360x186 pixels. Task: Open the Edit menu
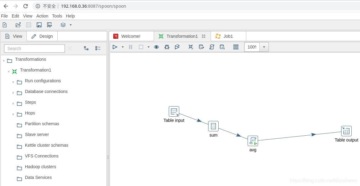15,16
